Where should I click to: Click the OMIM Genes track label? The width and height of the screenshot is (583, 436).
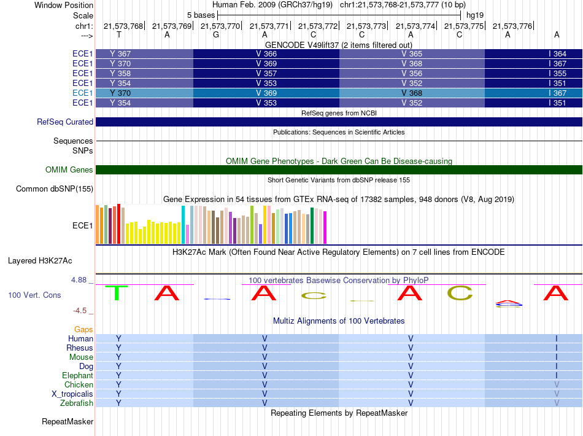point(69,169)
